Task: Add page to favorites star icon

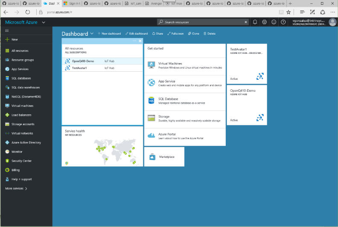Action: tap(288, 12)
